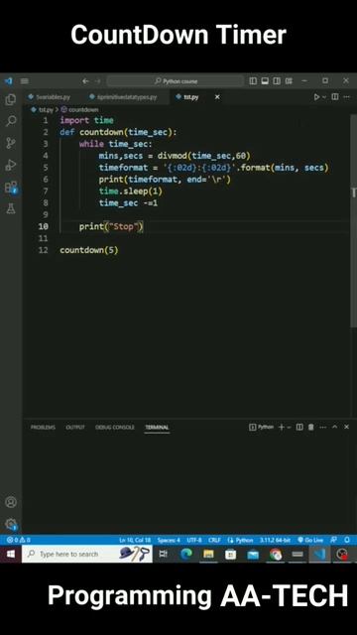357x635 pixels.
Task: Click the Python course command center search
Action: [176, 81]
